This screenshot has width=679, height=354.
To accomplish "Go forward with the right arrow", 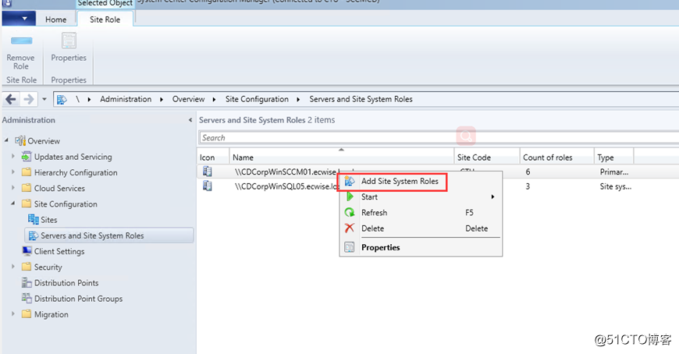I will point(29,100).
